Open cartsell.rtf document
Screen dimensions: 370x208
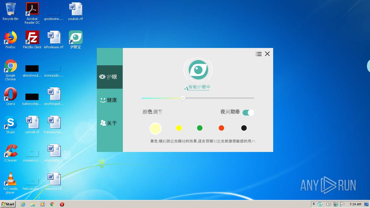[x=32, y=125]
